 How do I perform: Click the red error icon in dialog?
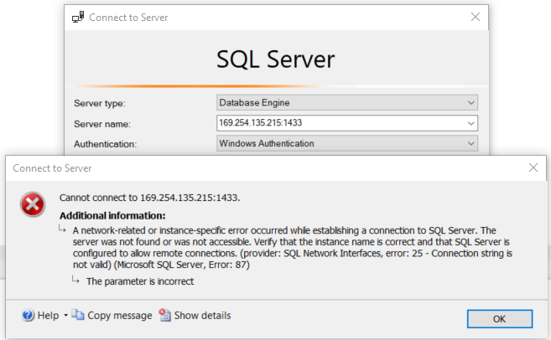point(33,204)
